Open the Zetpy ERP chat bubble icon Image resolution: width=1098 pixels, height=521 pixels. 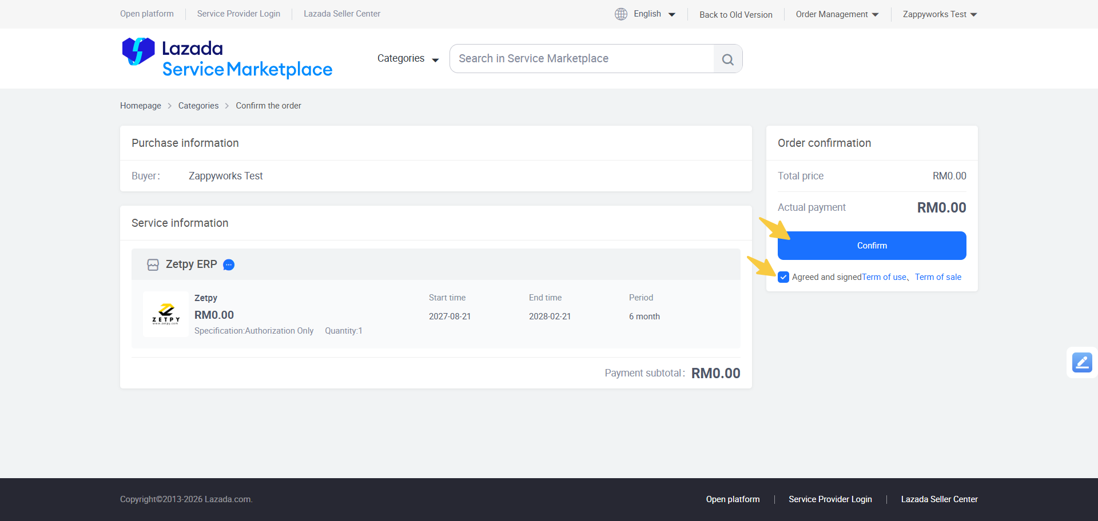[229, 264]
